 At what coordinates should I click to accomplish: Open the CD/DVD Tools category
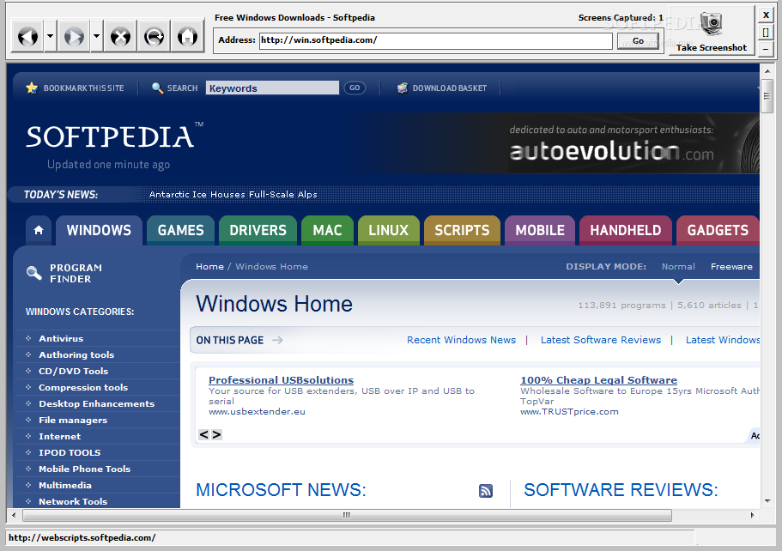tap(73, 372)
